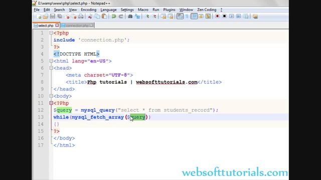321x180 pixels.
Task: Collapse the <html> fold on line 5
Action: pyautogui.click(x=51, y=61)
